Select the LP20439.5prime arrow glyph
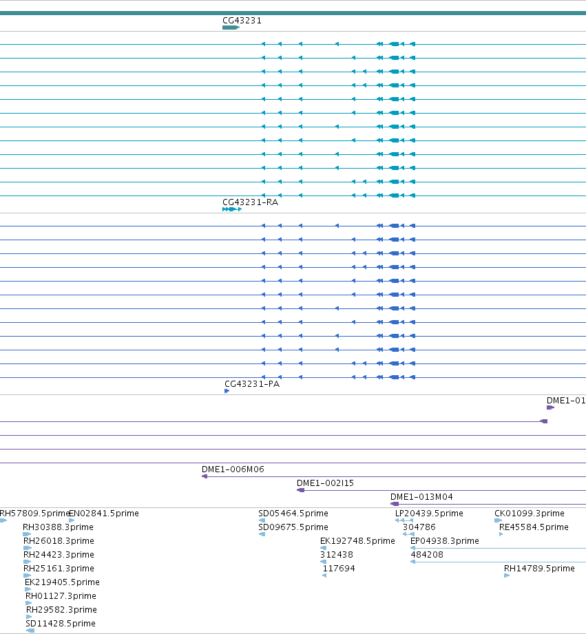586x634 pixels. [404, 520]
